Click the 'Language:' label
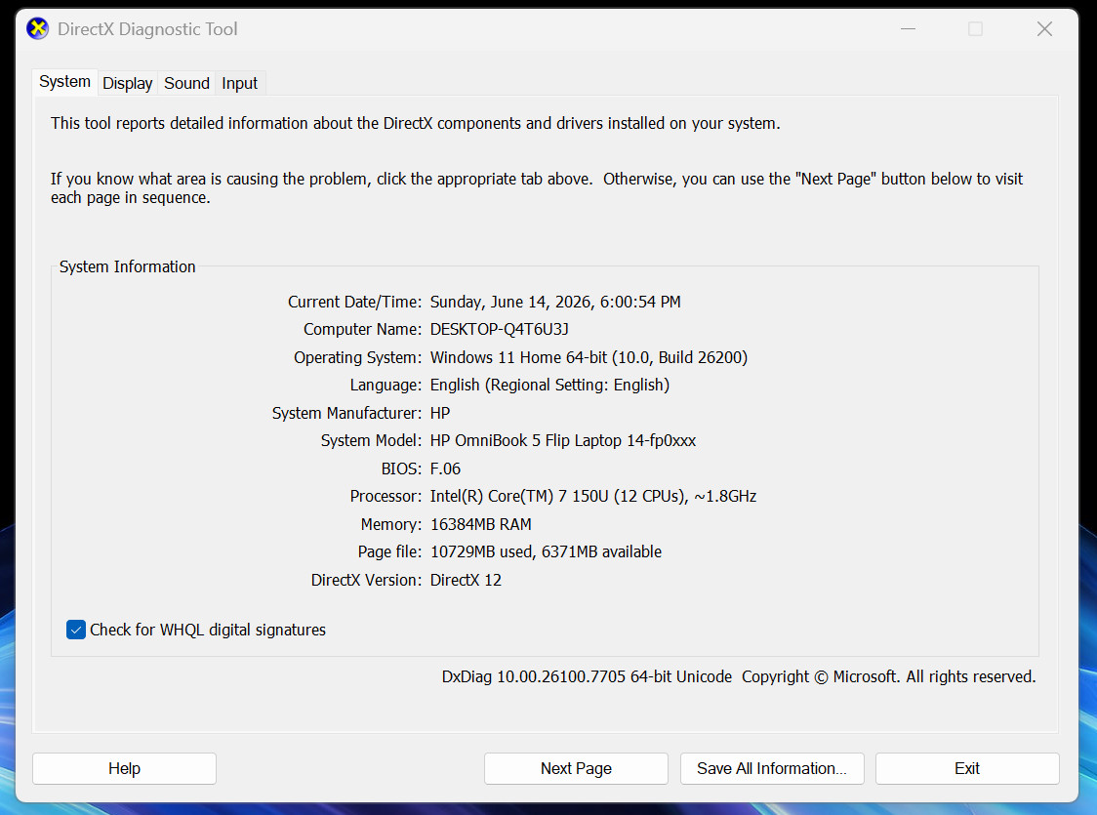Screen dimensions: 1097x815 [386, 385]
